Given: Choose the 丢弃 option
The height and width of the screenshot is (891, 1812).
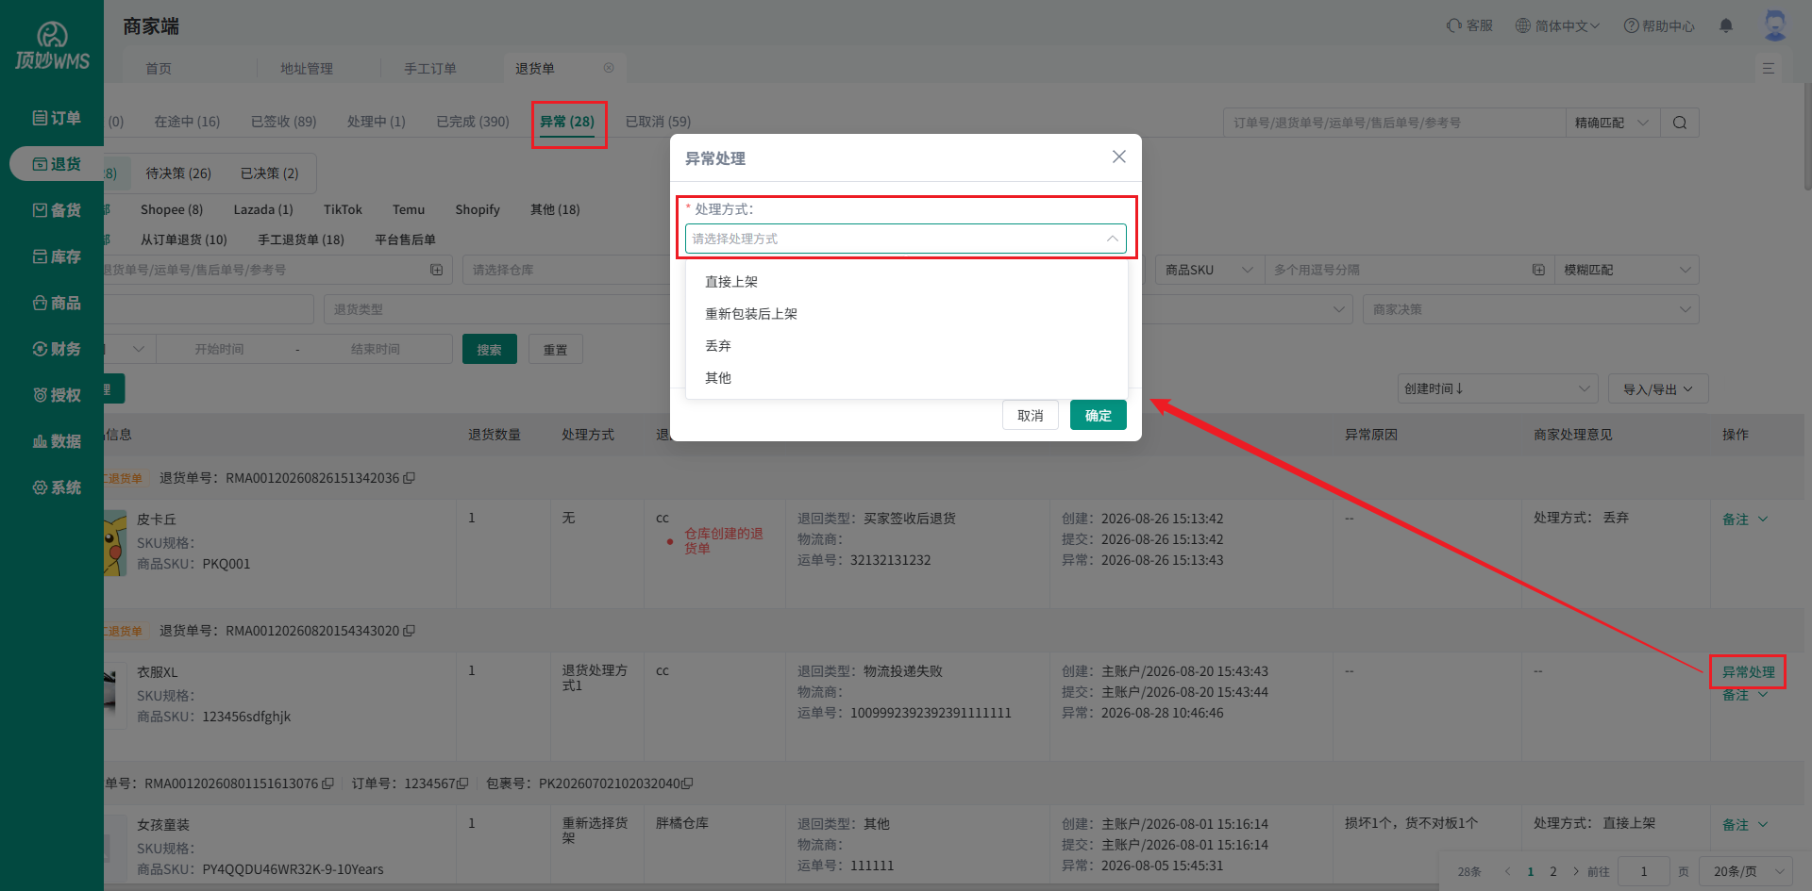Looking at the screenshot, I should pos(906,346).
